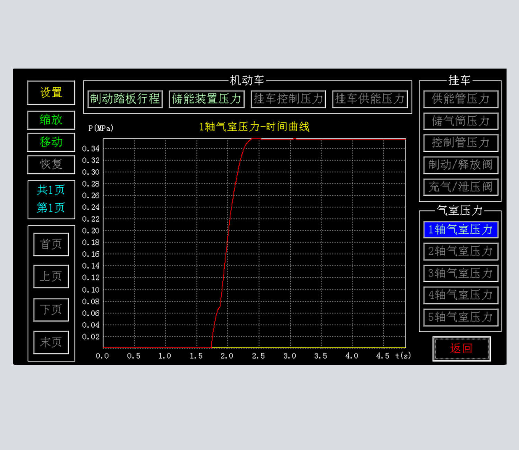Viewport: 519px width, 450px height.
Task: Activate the 移动 move button
Action: coord(51,142)
